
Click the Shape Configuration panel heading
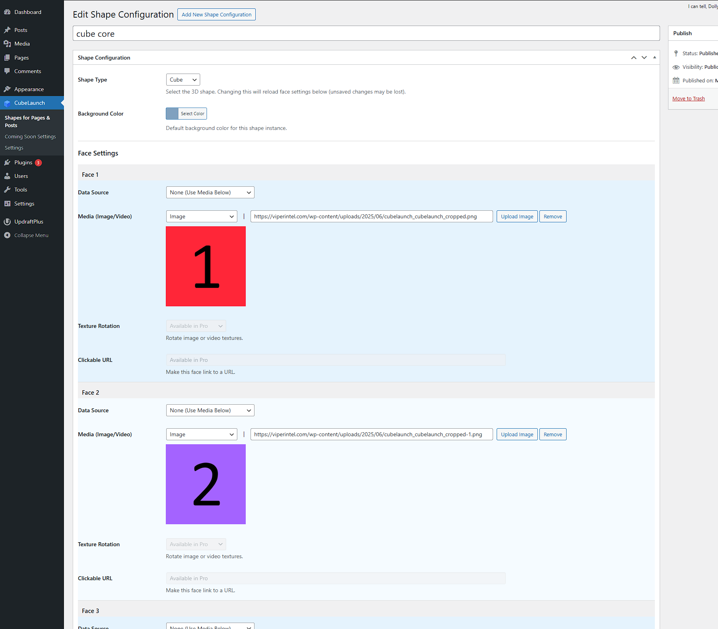point(104,58)
